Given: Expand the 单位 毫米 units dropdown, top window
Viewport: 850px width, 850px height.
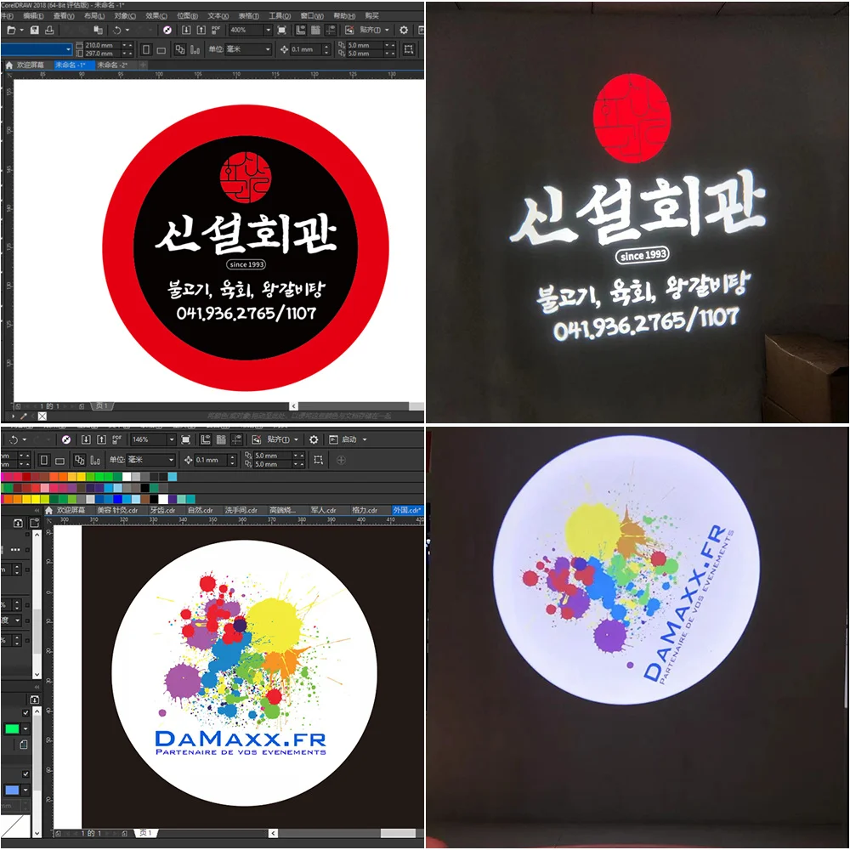Looking at the screenshot, I should (x=268, y=49).
